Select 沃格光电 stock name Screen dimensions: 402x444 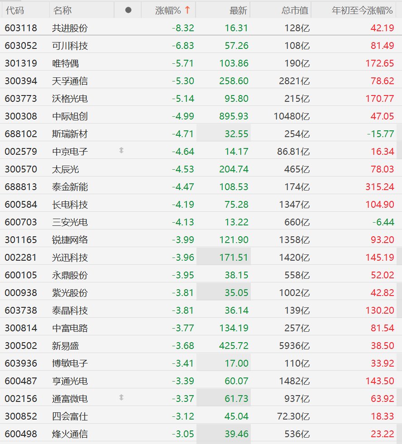click(x=70, y=99)
